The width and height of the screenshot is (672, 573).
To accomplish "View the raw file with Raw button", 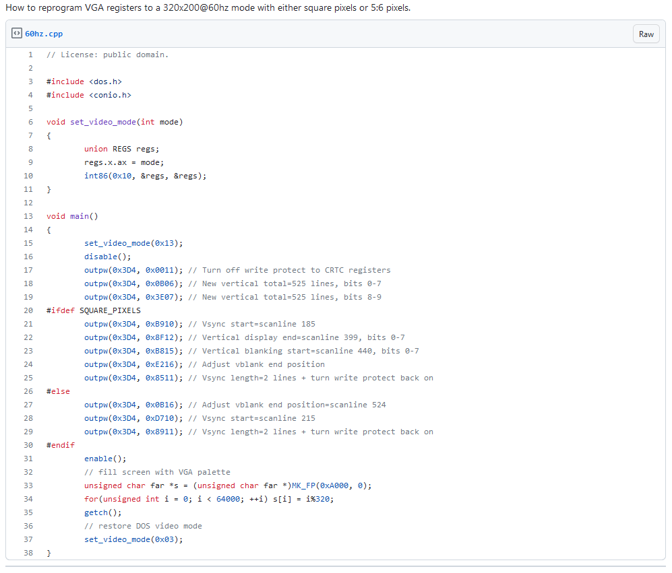I will click(x=646, y=34).
